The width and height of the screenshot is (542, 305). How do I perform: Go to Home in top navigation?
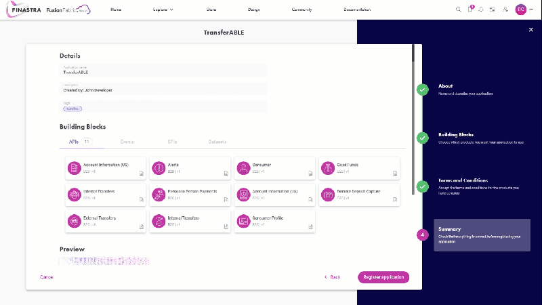(x=116, y=9)
